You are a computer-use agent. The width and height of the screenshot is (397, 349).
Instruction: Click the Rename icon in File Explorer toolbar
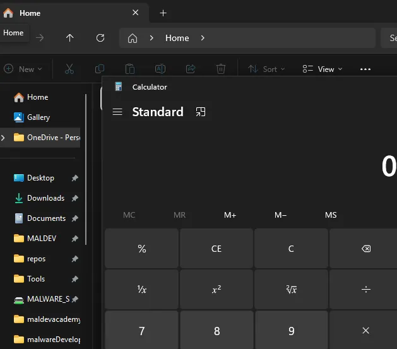[160, 69]
